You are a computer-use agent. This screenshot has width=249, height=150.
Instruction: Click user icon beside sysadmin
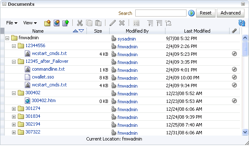114,38
